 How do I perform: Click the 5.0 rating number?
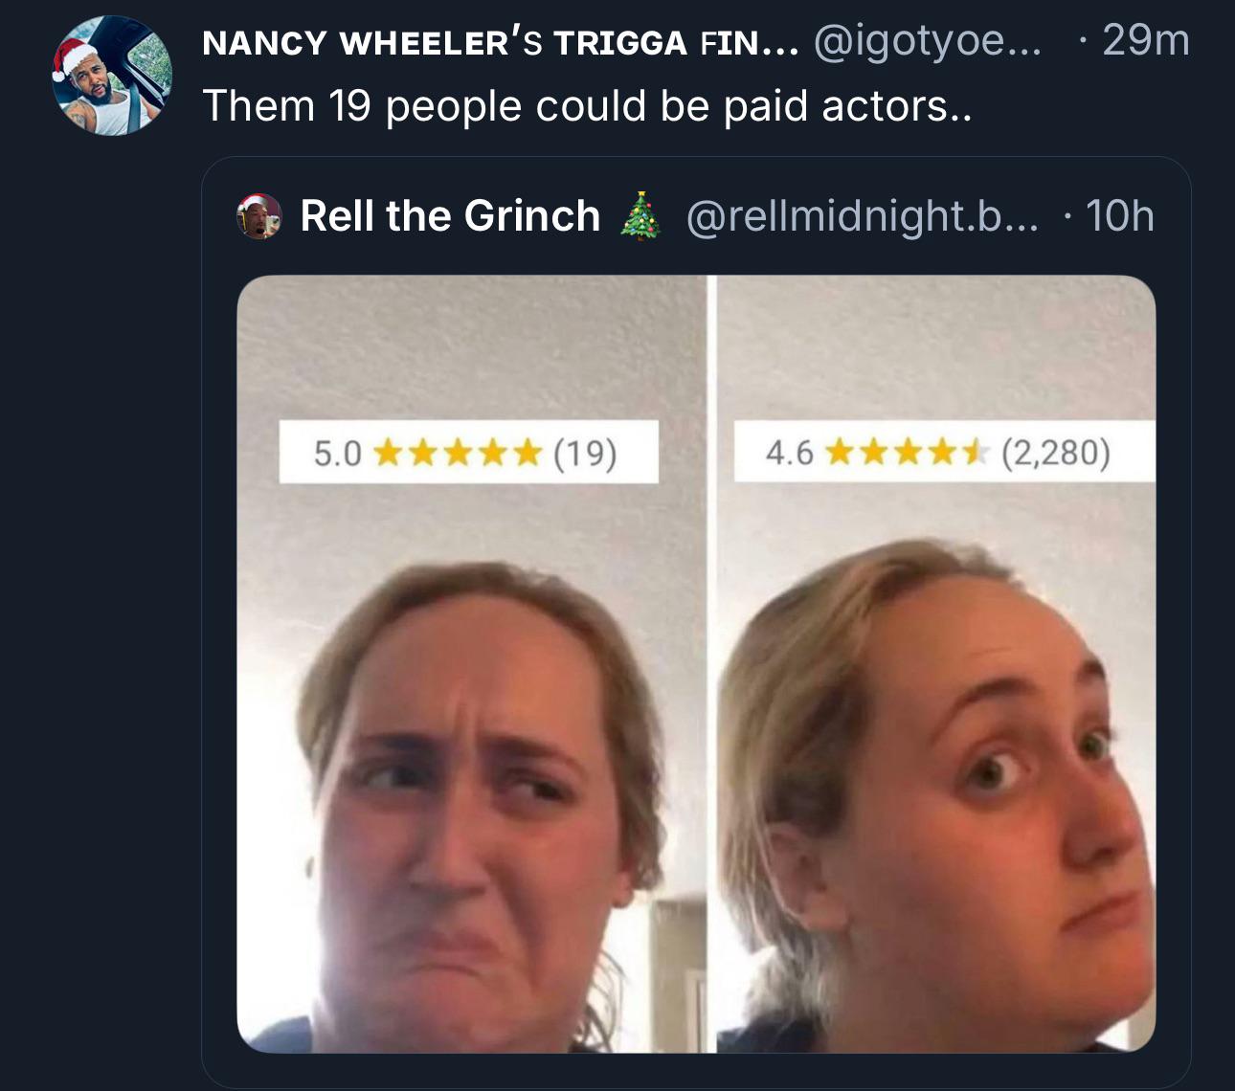point(337,453)
